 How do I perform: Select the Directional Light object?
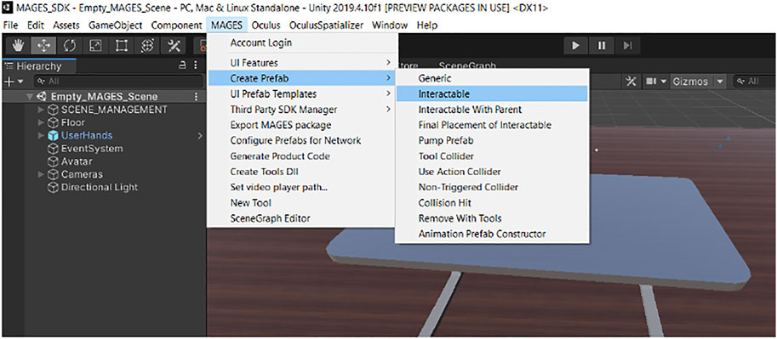pos(99,187)
